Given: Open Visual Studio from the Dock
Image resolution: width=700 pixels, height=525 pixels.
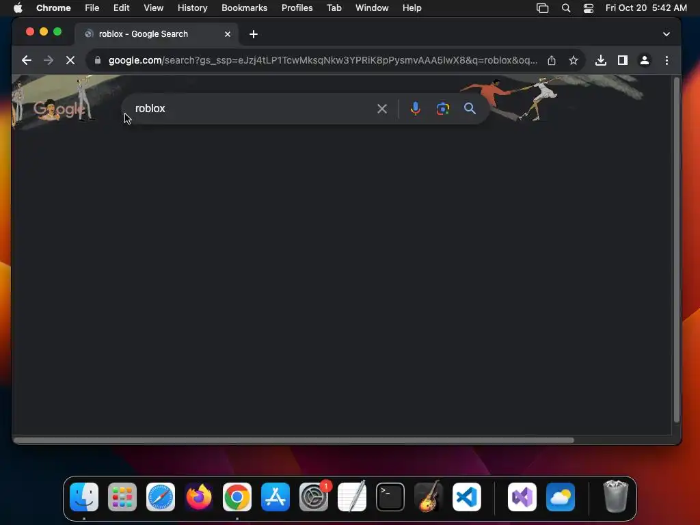Looking at the screenshot, I should pyautogui.click(x=522, y=497).
